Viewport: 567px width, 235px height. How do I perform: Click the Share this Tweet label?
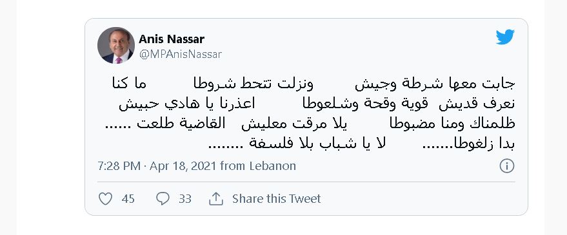(x=276, y=198)
